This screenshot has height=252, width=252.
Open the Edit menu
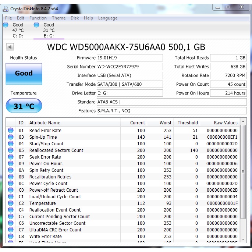21,18
